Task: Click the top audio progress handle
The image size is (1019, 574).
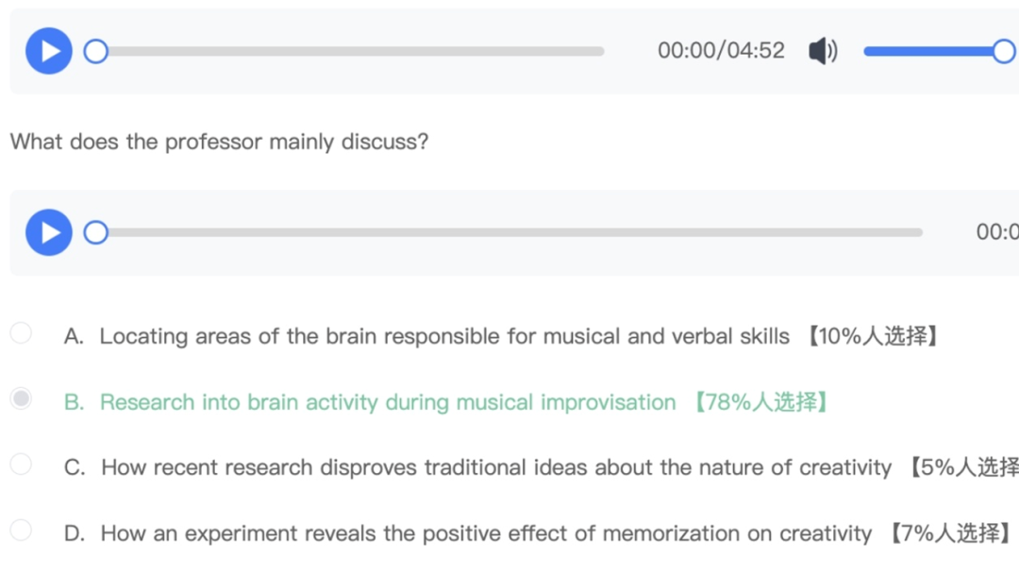Action: [95, 51]
